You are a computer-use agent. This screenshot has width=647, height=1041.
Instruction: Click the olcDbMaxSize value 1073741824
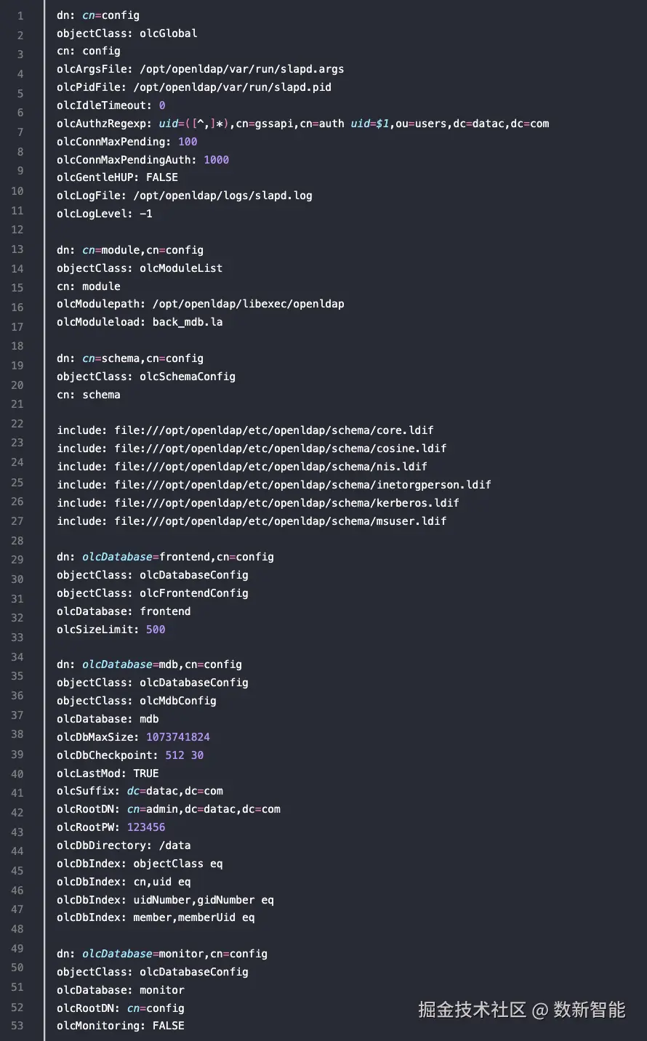[178, 737]
